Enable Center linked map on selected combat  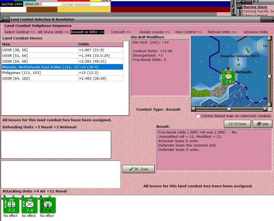(x=198, y=116)
